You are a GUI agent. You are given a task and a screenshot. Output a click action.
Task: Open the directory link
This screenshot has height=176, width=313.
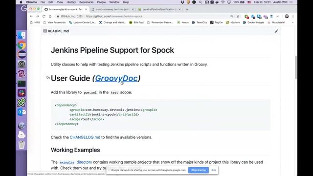click(x=84, y=162)
